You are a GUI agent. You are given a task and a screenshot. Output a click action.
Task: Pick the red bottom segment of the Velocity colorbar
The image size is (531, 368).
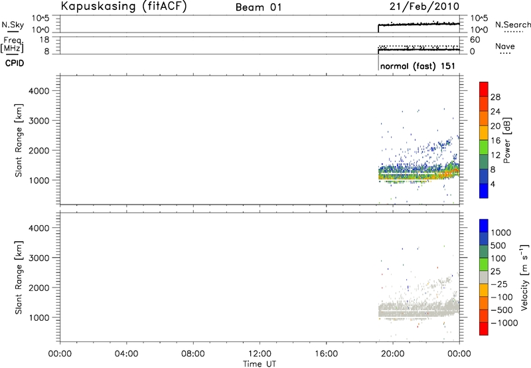pyautogui.click(x=484, y=329)
